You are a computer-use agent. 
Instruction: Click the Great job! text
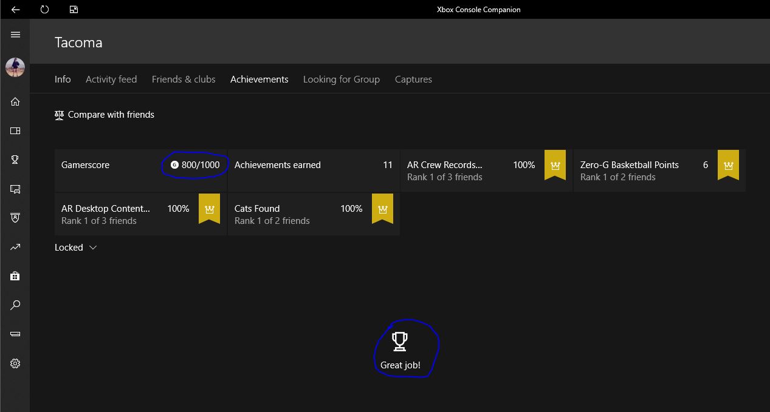400,365
